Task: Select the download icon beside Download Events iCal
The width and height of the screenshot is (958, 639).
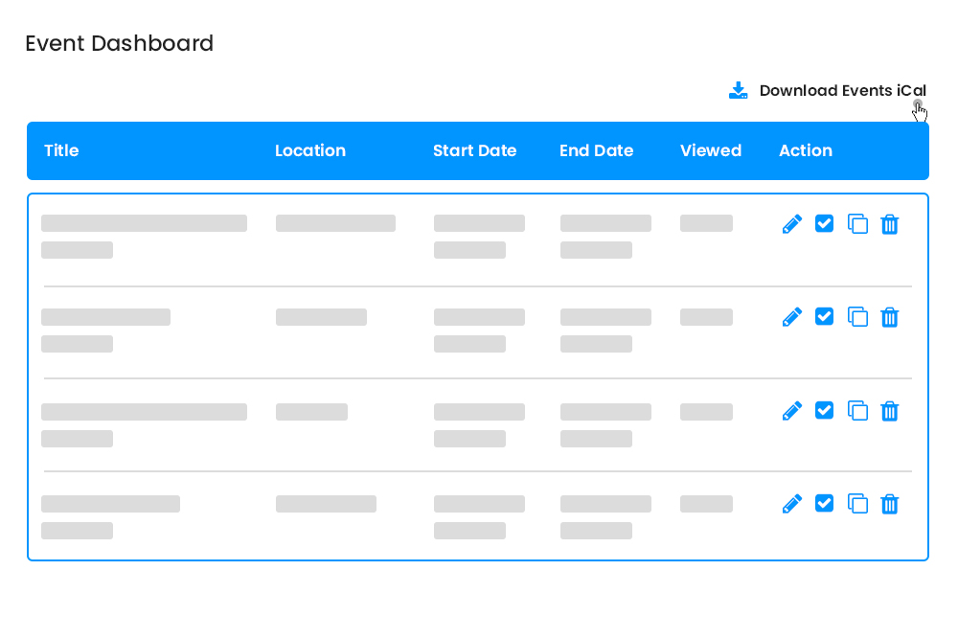Action: [738, 90]
